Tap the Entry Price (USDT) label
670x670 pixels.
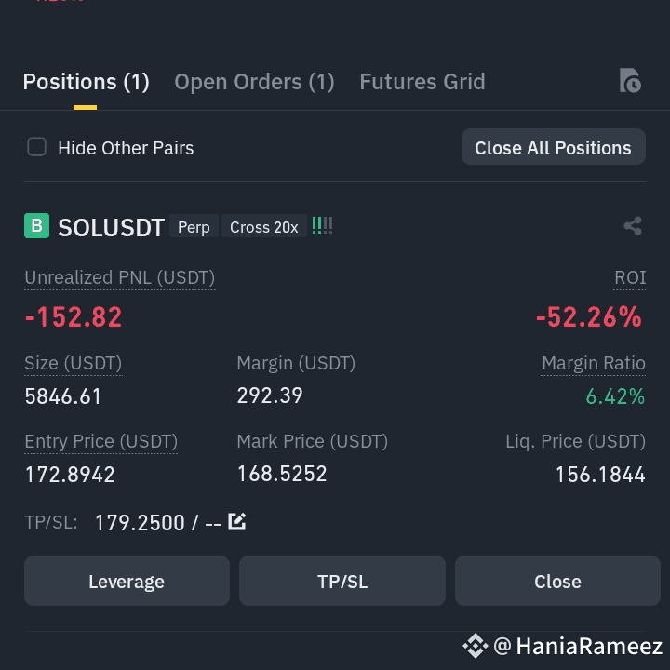[x=100, y=441]
